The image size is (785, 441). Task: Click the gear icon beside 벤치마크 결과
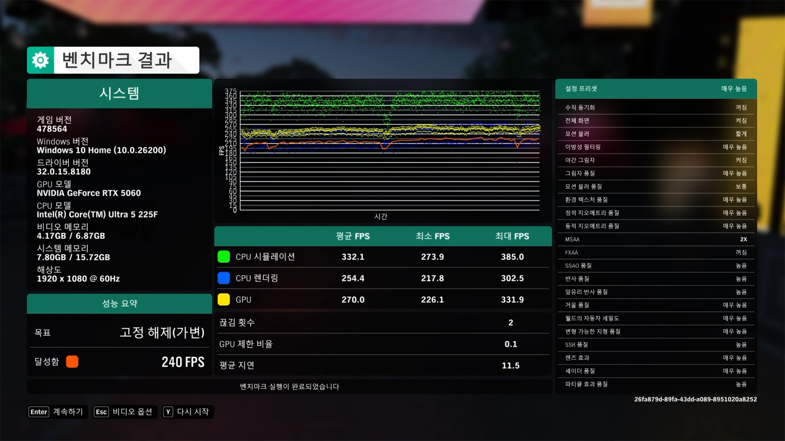pos(40,60)
